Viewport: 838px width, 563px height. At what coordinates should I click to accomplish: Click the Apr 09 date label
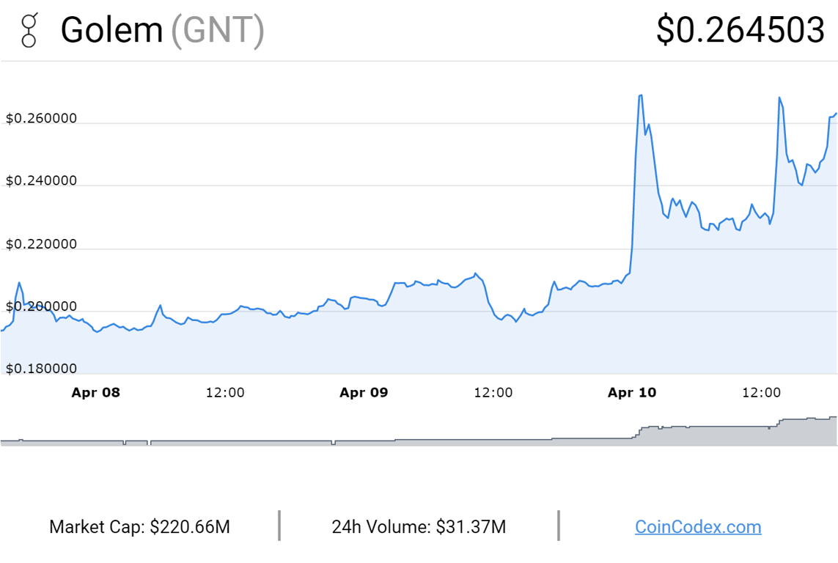(x=364, y=393)
